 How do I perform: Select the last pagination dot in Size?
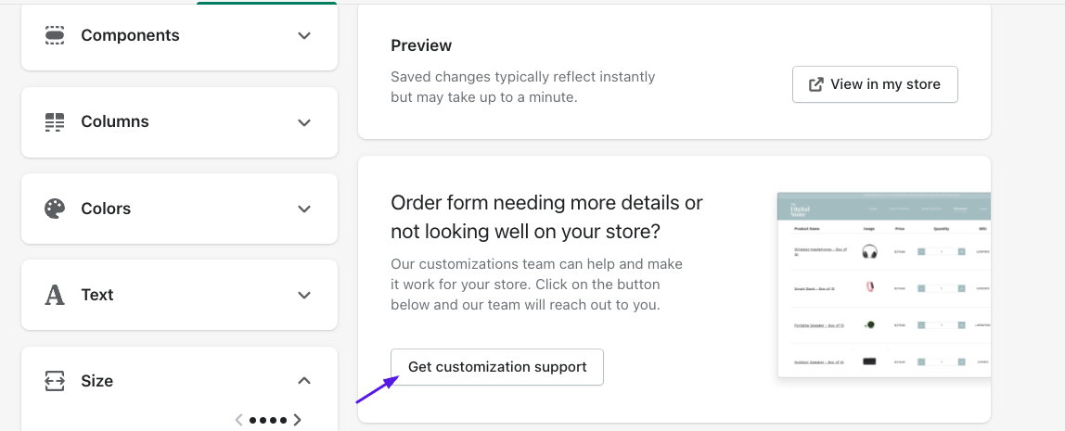pos(283,420)
